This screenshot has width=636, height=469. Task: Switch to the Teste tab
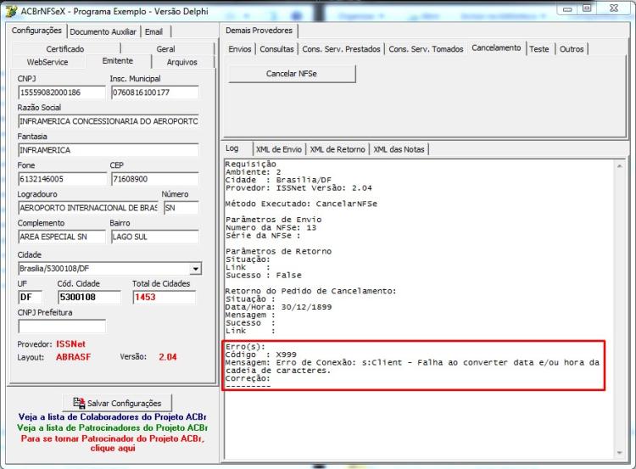(539, 49)
